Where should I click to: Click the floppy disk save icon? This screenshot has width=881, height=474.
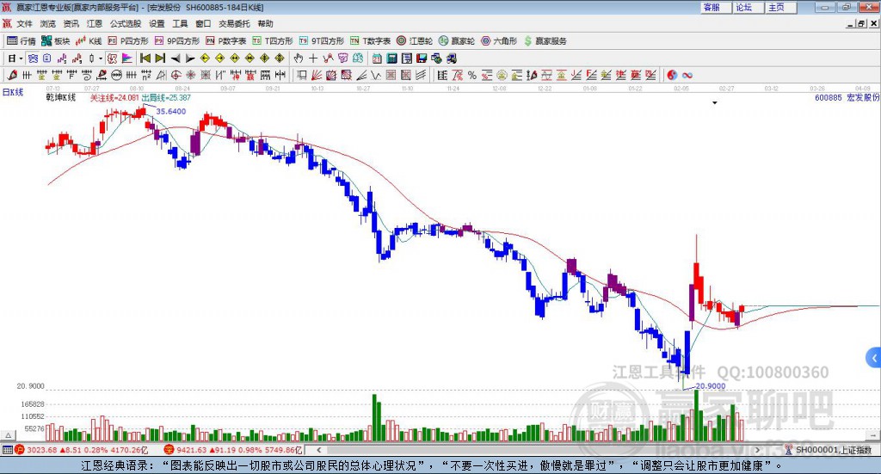(422, 58)
